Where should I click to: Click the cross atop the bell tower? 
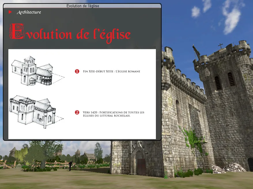(x=220, y=46)
